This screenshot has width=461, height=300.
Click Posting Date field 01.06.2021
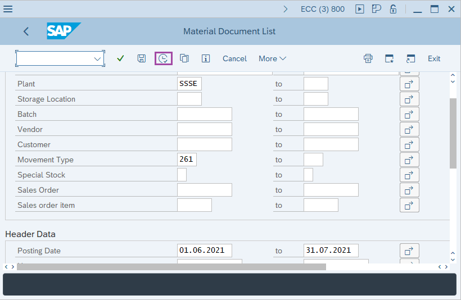(x=204, y=251)
